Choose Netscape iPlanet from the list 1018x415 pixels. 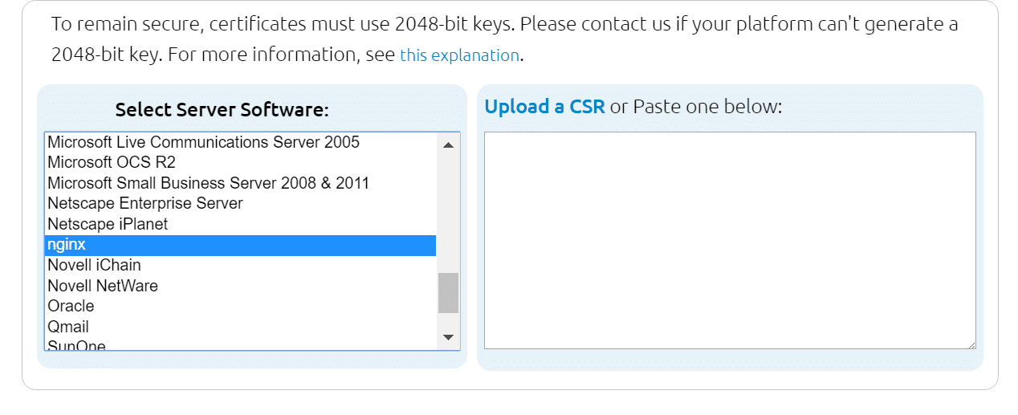[x=108, y=224]
